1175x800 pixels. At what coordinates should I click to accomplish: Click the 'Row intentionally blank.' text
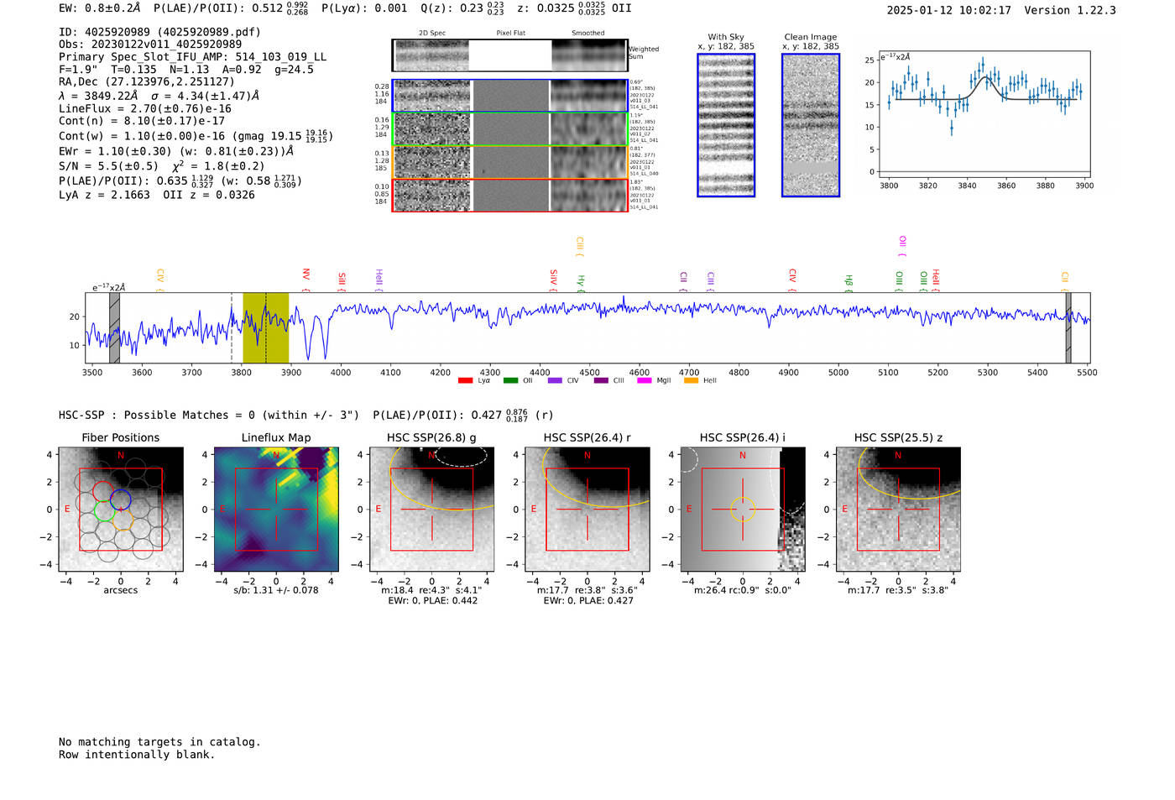coord(137,755)
